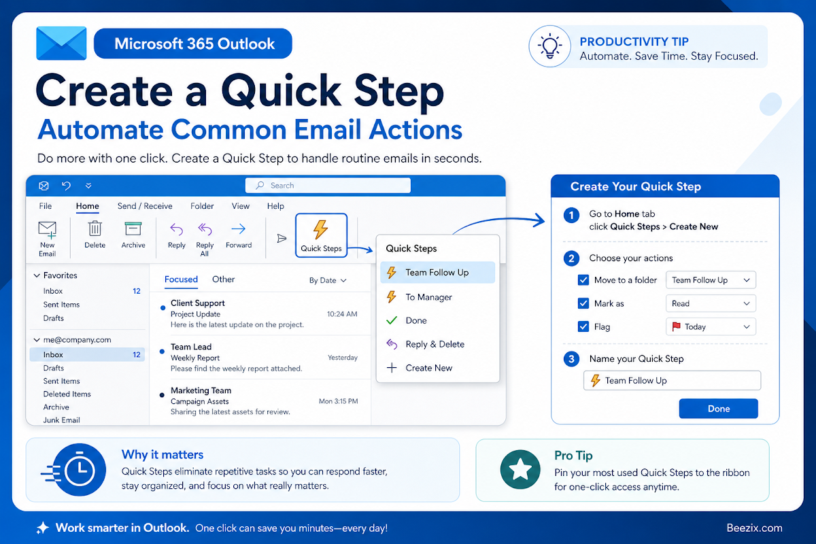This screenshot has height=544, width=816.
Task: Click the unread dot on Team Lead email
Action: point(162,352)
